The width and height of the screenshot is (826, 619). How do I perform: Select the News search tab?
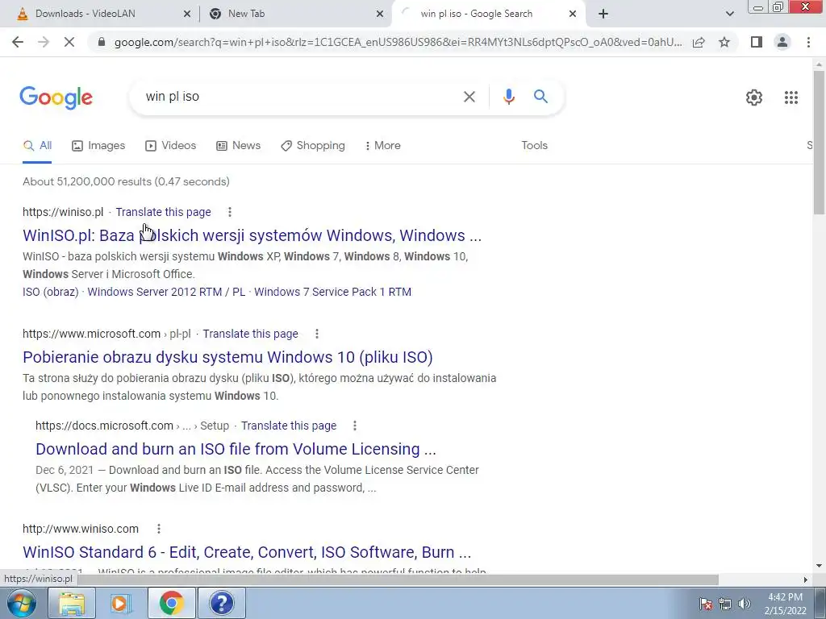click(238, 146)
